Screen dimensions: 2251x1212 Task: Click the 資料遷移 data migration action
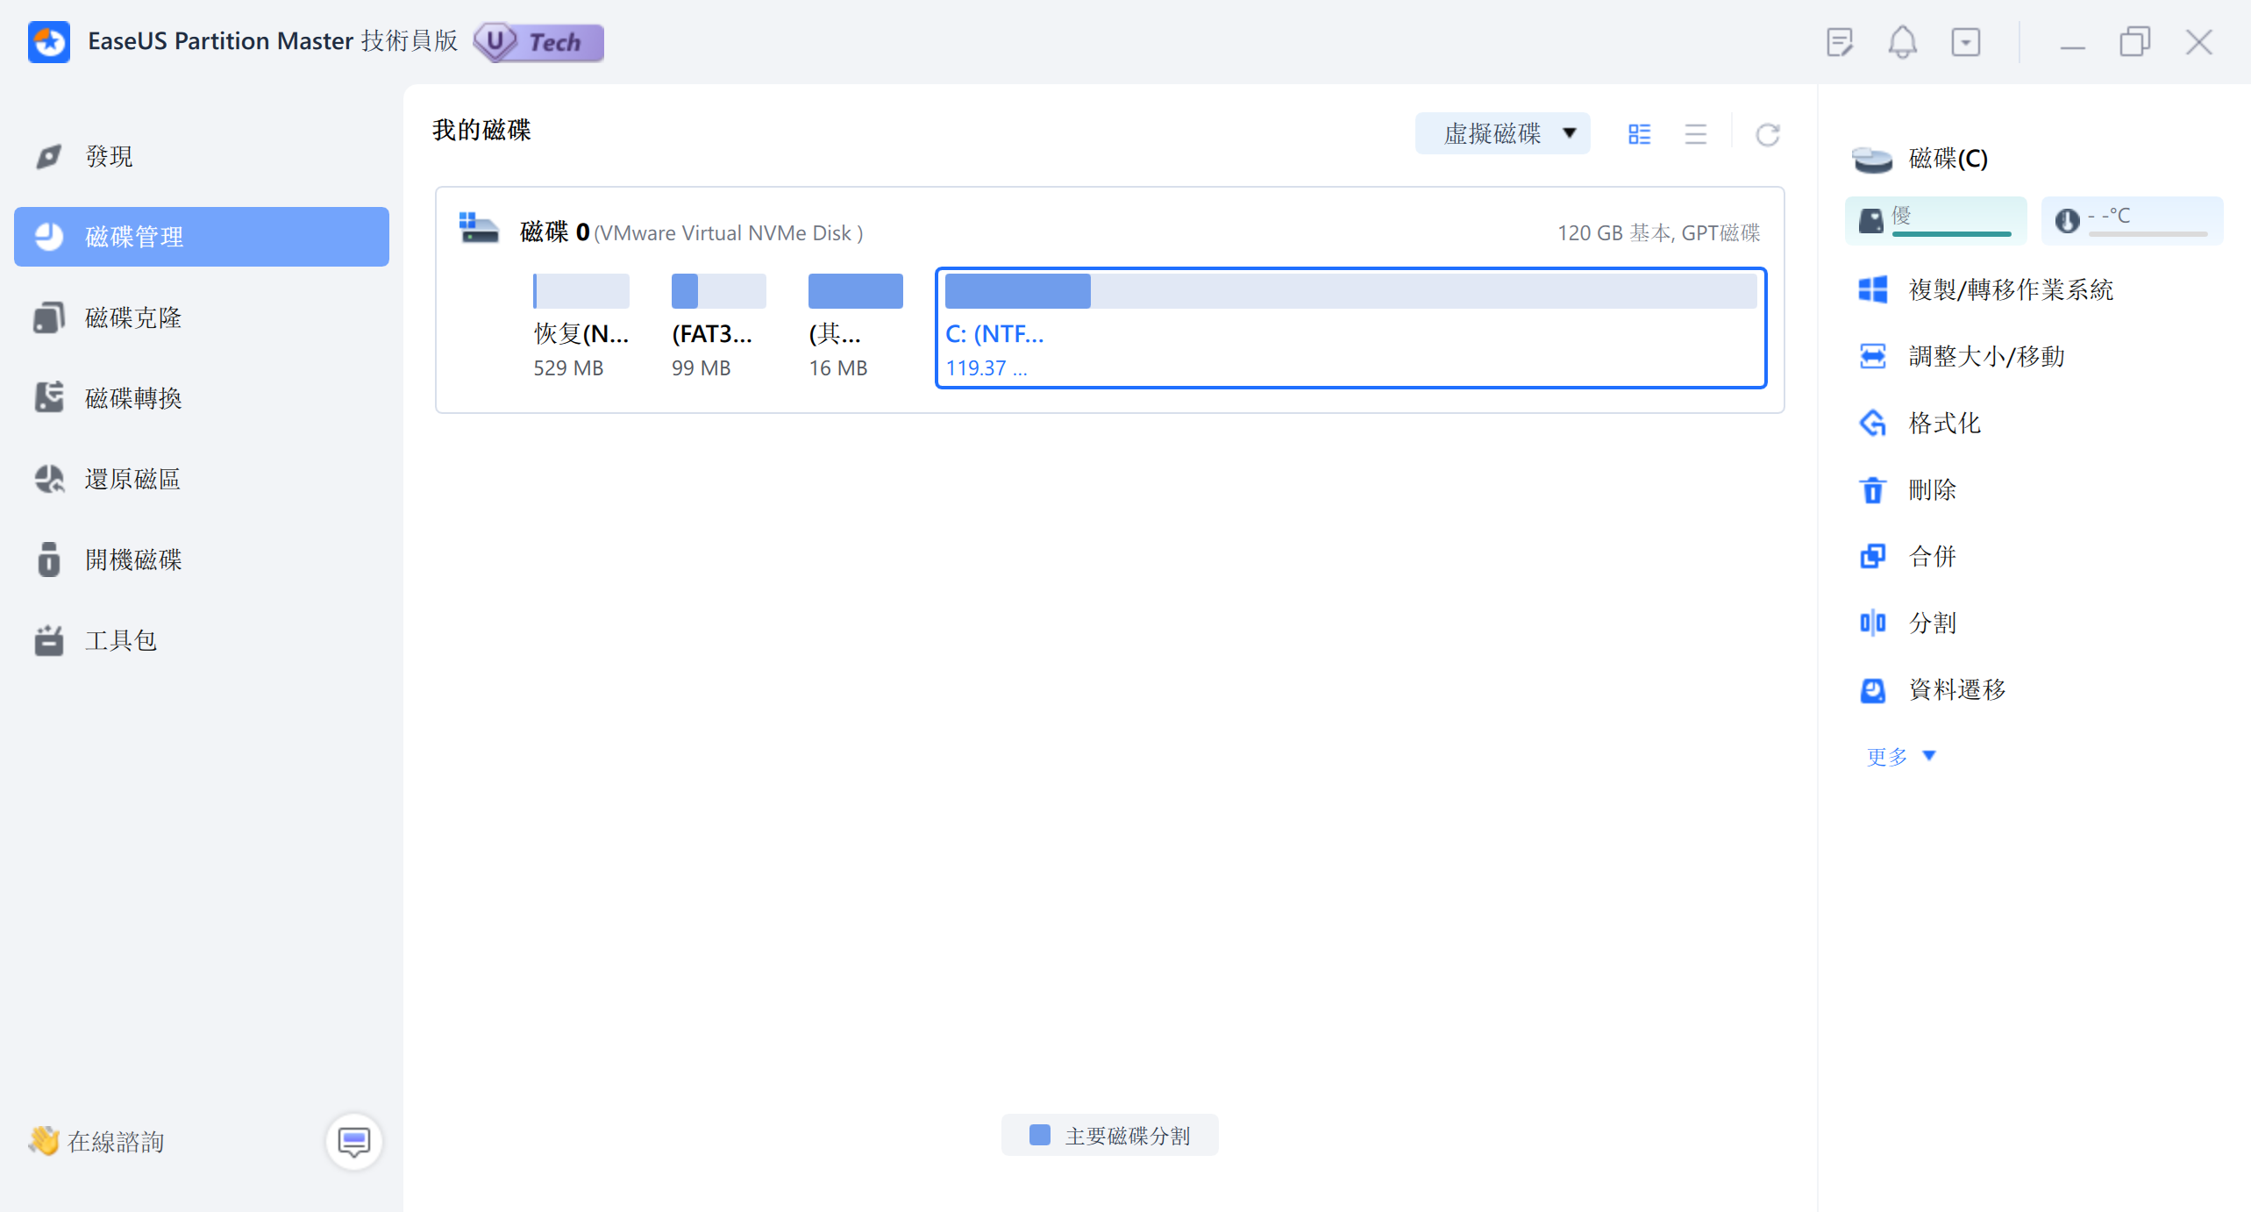pyautogui.click(x=1956, y=689)
